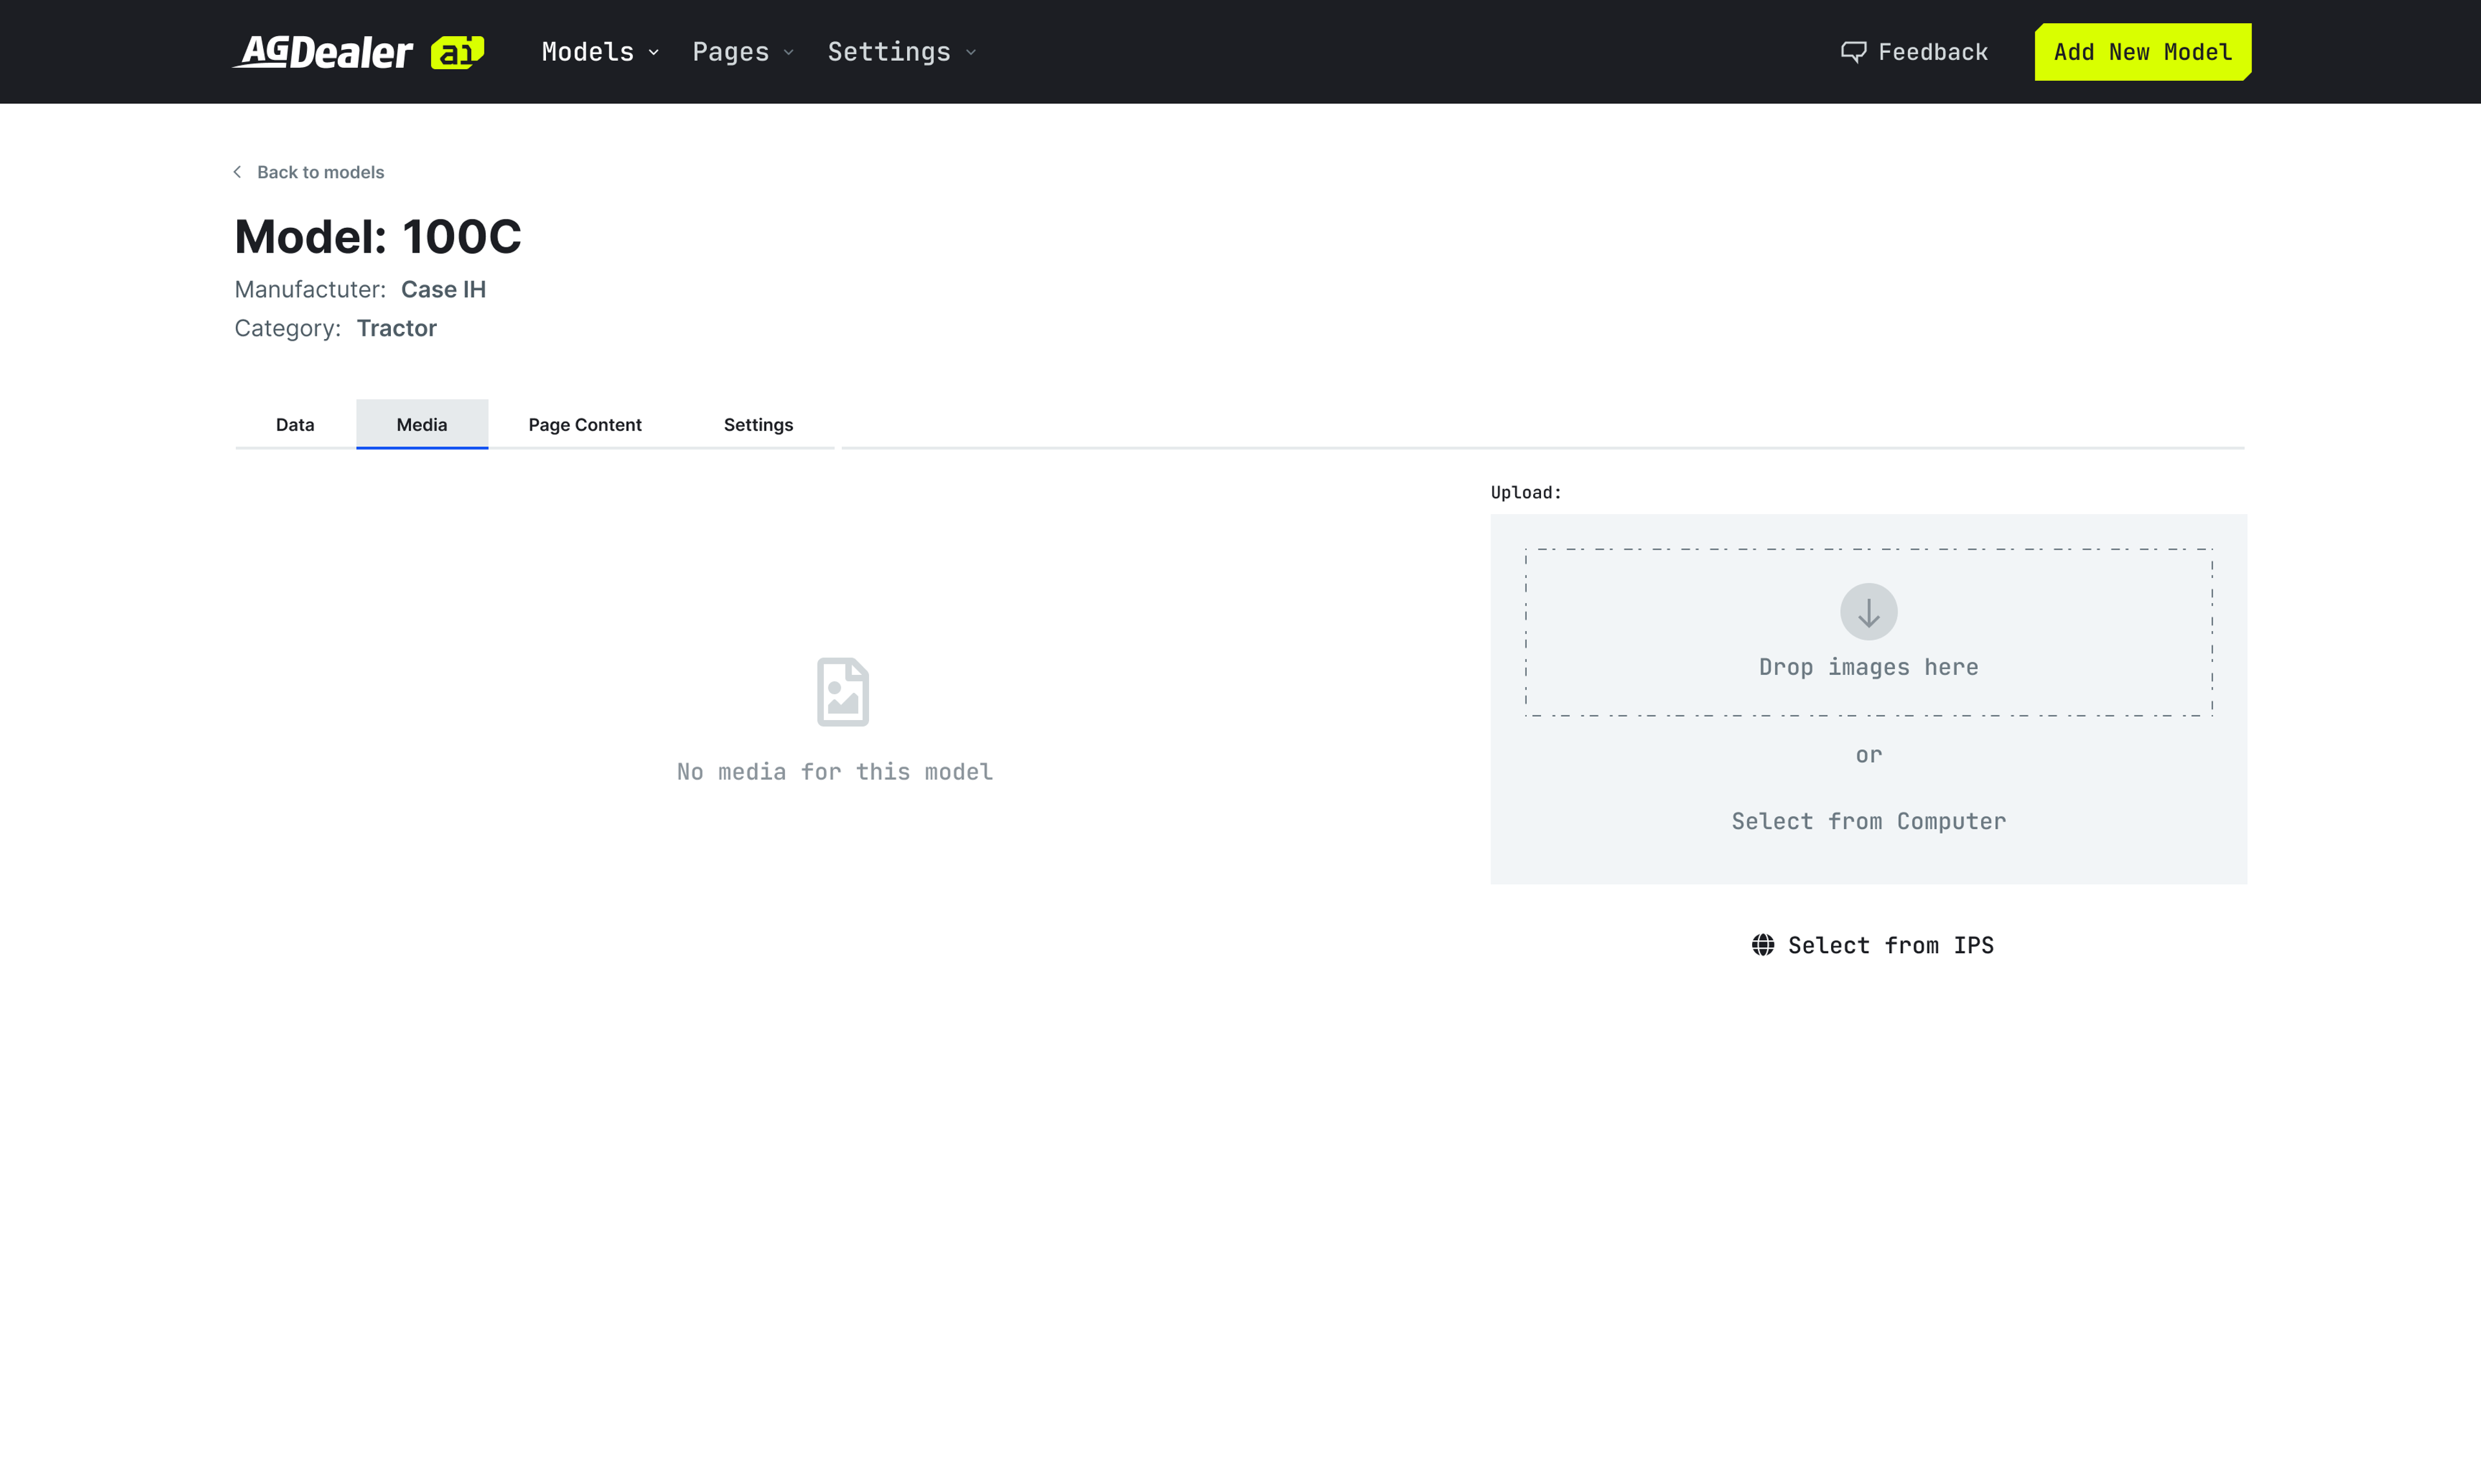Click the download arrow circle icon
The width and height of the screenshot is (2481, 1484).
pos(1868,612)
